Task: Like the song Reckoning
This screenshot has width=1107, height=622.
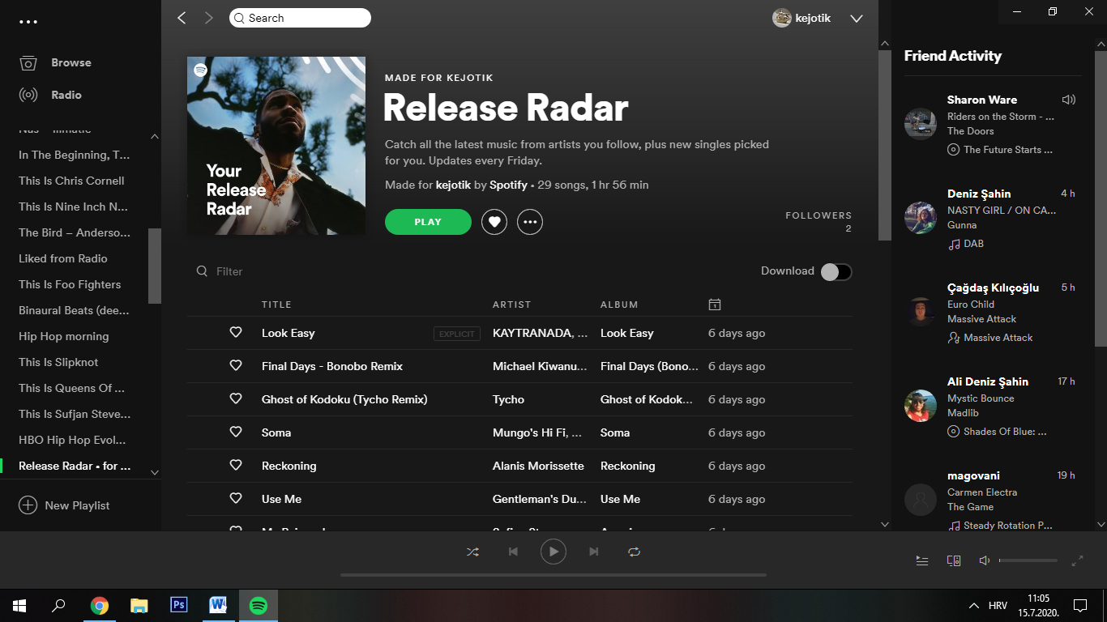Action: [x=236, y=465]
